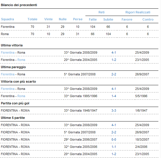Click the Fatte column header
This screenshot has width=163, height=158.
(x=93, y=19)
